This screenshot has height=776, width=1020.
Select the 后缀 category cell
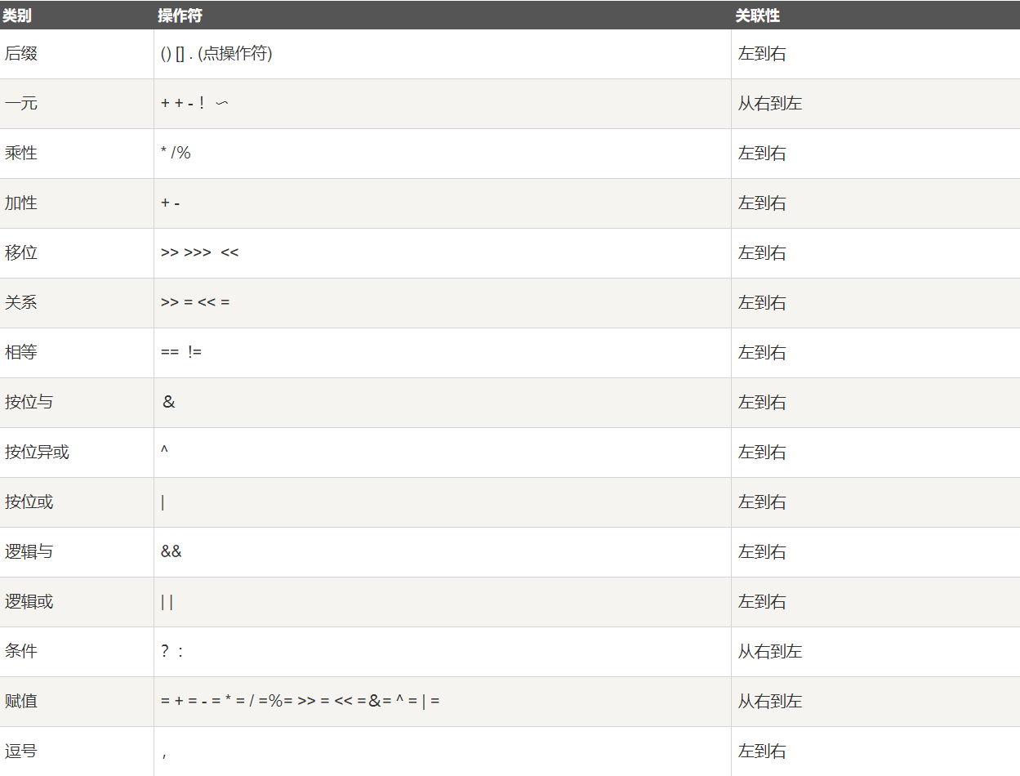pos(77,54)
